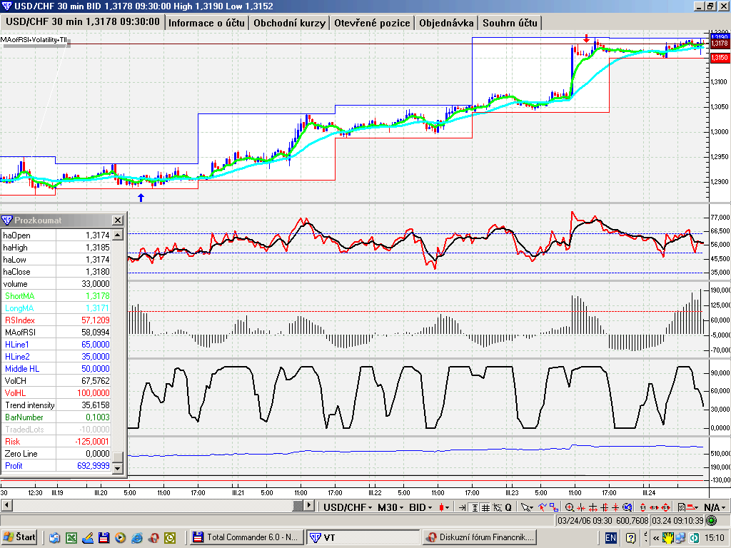Click the red vertical 1:1 scale icon
This screenshot has height=548, width=731.
(643, 507)
